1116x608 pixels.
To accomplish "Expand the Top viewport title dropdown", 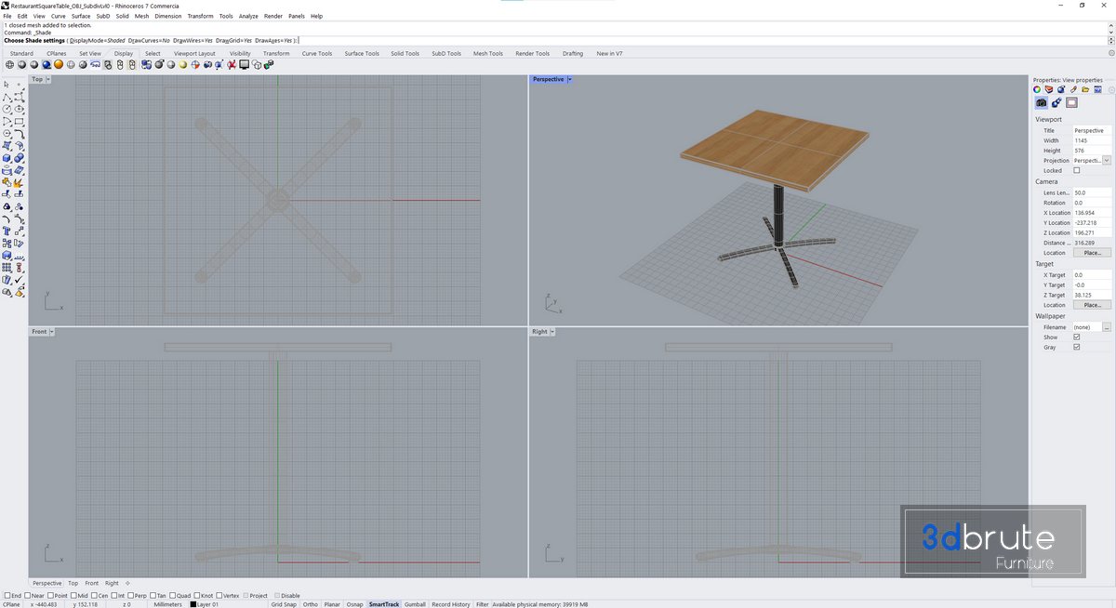I will coord(49,80).
